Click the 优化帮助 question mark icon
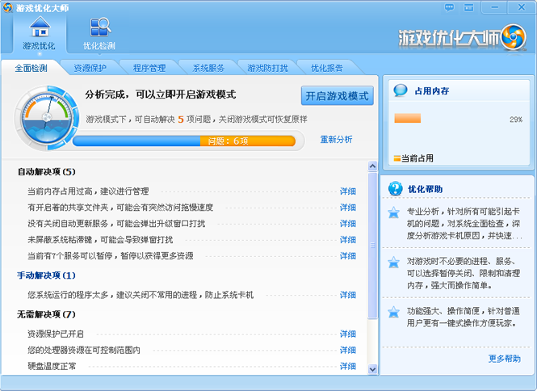 396,189
